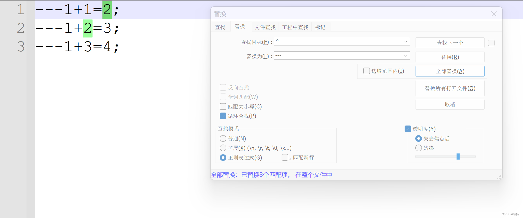Click the 已替换3个匹配项 status message
The height and width of the screenshot is (218, 523).
266,175
